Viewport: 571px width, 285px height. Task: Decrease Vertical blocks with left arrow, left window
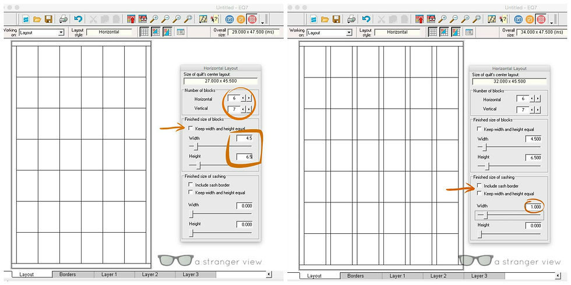point(244,109)
